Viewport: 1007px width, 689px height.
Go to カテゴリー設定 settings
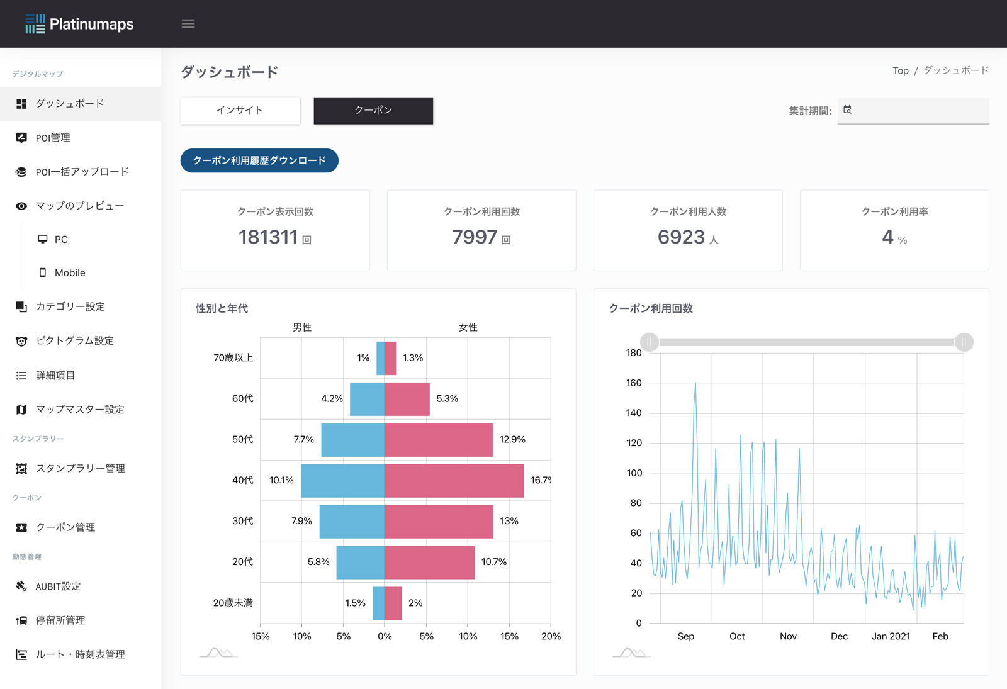(x=70, y=306)
